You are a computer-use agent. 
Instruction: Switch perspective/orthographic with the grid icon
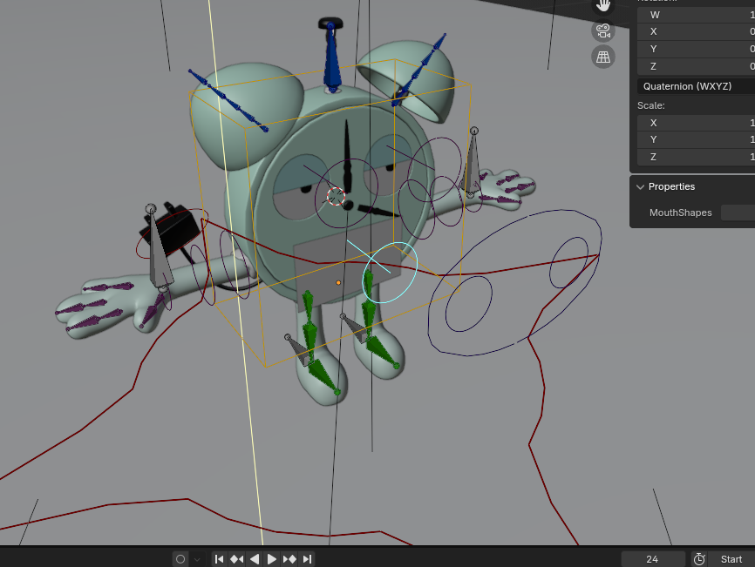pos(602,57)
